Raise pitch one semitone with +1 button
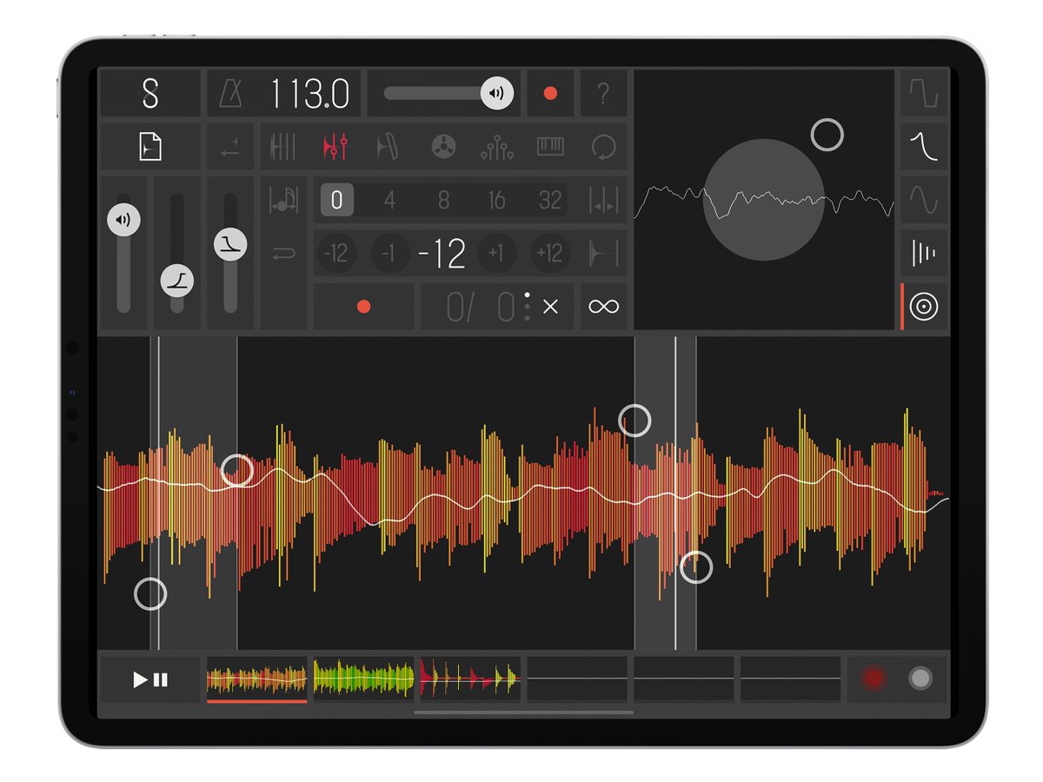1043x782 pixels. pos(496,254)
